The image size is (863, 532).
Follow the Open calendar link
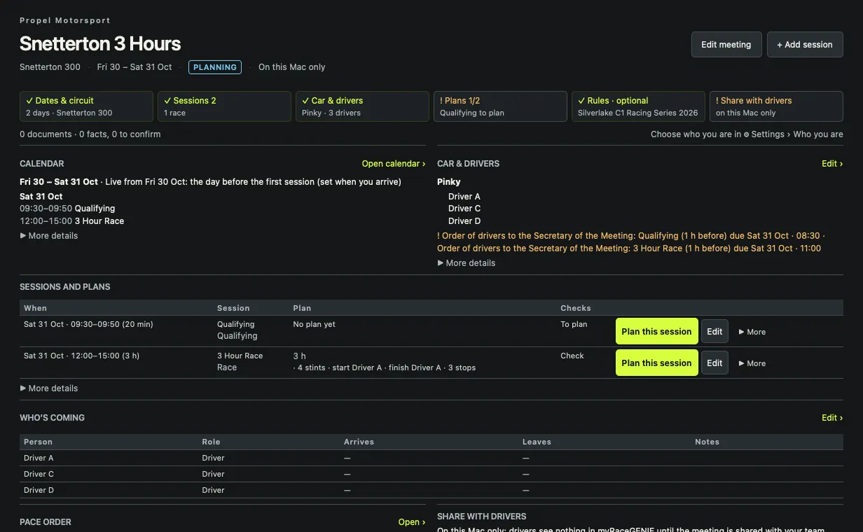click(394, 164)
